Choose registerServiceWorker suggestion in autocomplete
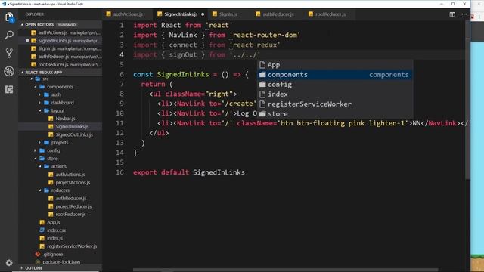The height and width of the screenshot is (272, 484). 335,104
